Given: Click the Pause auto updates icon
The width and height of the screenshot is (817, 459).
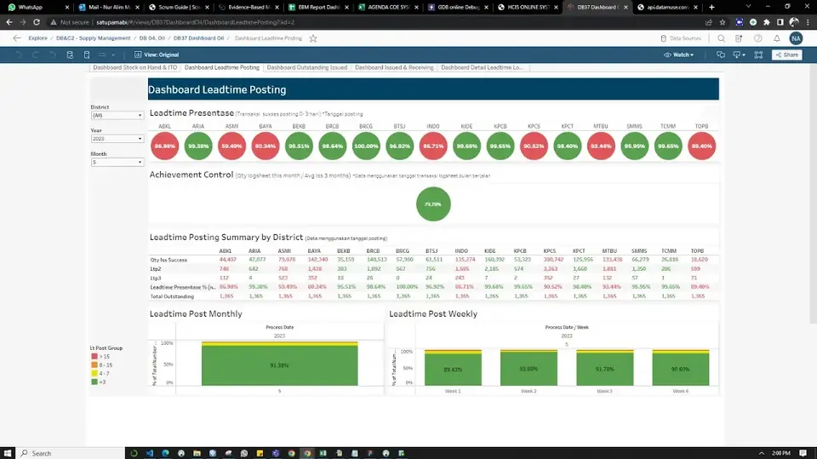Looking at the screenshot, I should coord(87,55).
